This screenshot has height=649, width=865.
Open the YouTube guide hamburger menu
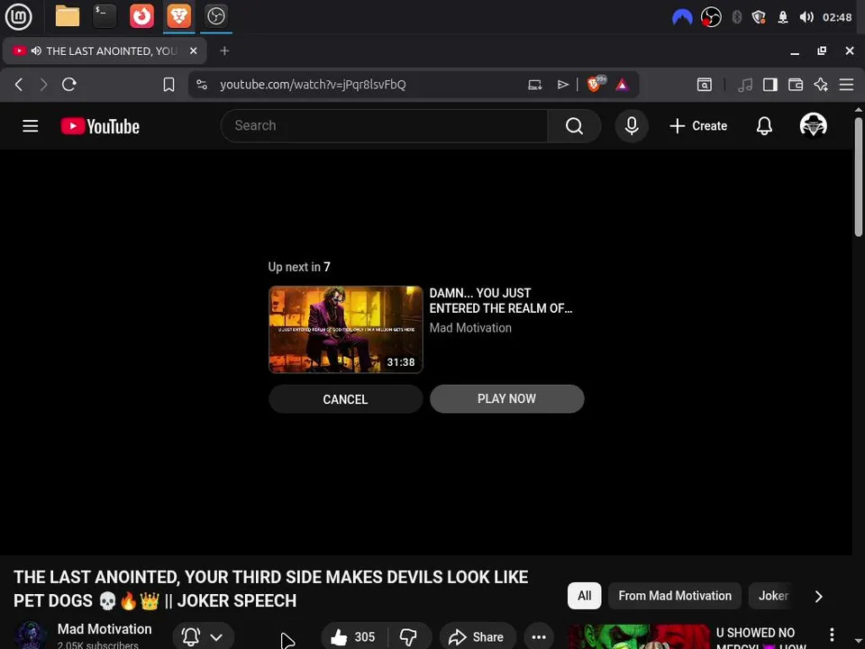[31, 126]
